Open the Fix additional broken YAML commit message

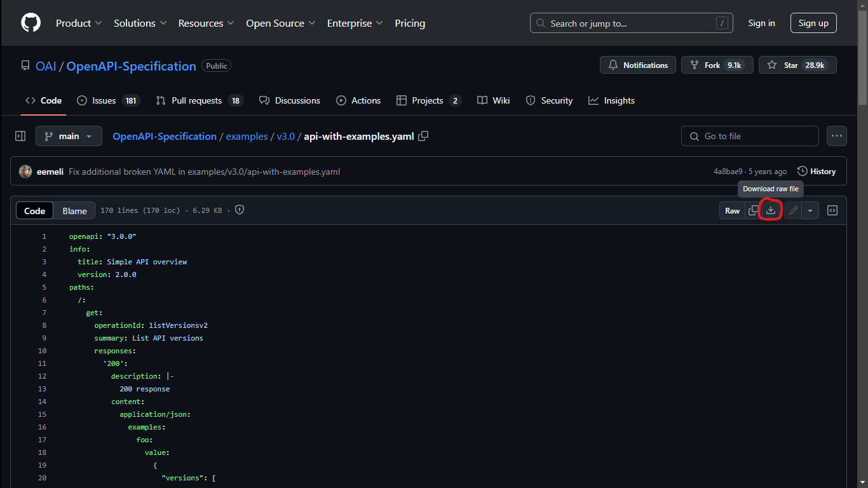coord(204,172)
